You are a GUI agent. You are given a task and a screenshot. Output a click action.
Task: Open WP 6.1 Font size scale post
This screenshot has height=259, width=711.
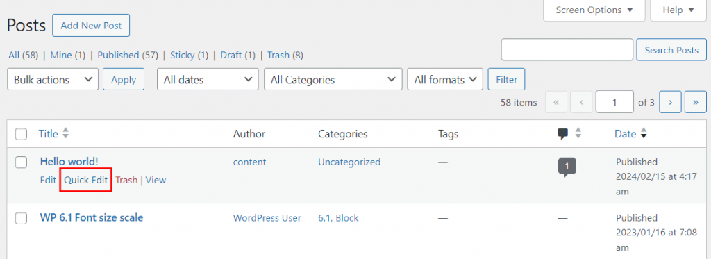tap(92, 218)
